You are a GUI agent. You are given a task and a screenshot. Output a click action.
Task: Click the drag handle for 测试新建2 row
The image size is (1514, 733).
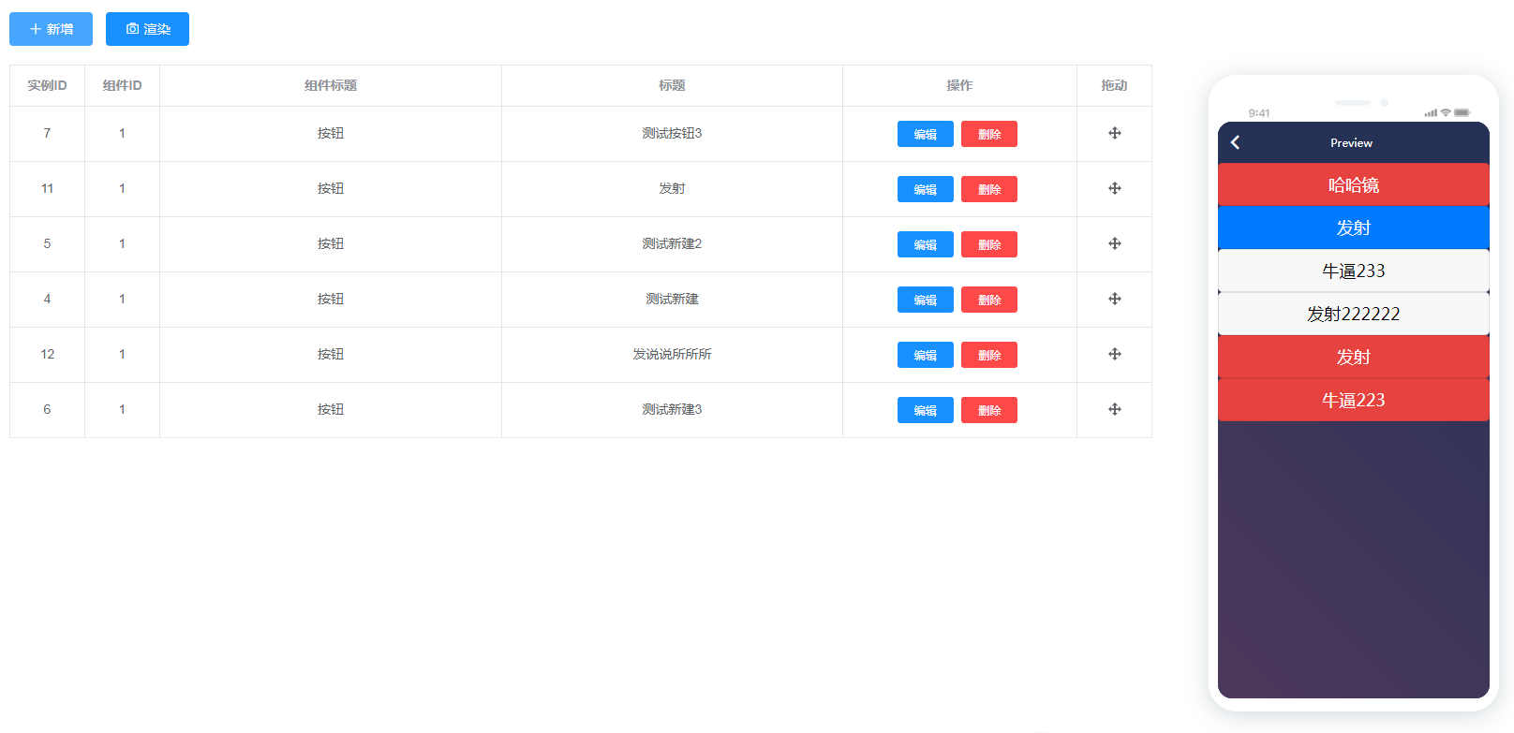[x=1114, y=243]
